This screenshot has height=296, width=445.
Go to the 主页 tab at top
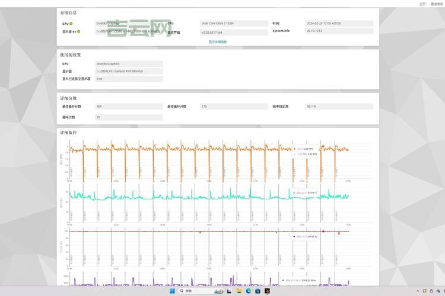tap(422, 4)
